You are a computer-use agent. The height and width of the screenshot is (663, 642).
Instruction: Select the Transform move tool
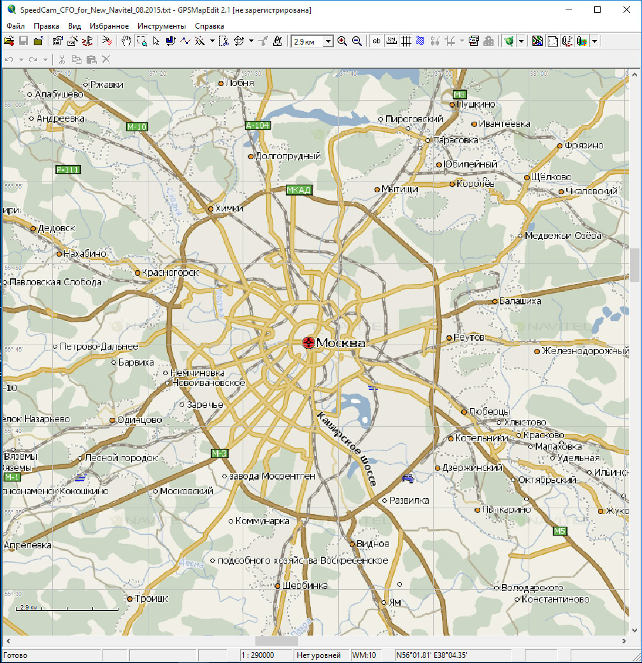point(239,41)
